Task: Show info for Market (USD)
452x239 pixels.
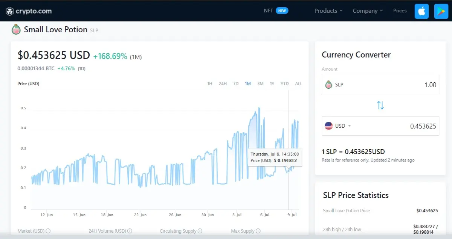Action: pyautogui.click(x=48, y=231)
